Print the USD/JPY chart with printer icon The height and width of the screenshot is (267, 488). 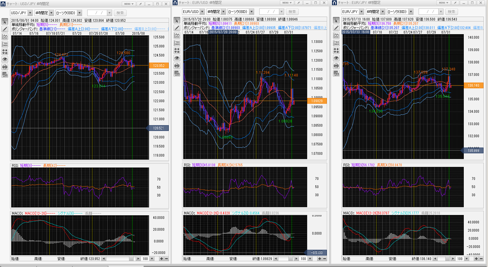pos(5,67)
